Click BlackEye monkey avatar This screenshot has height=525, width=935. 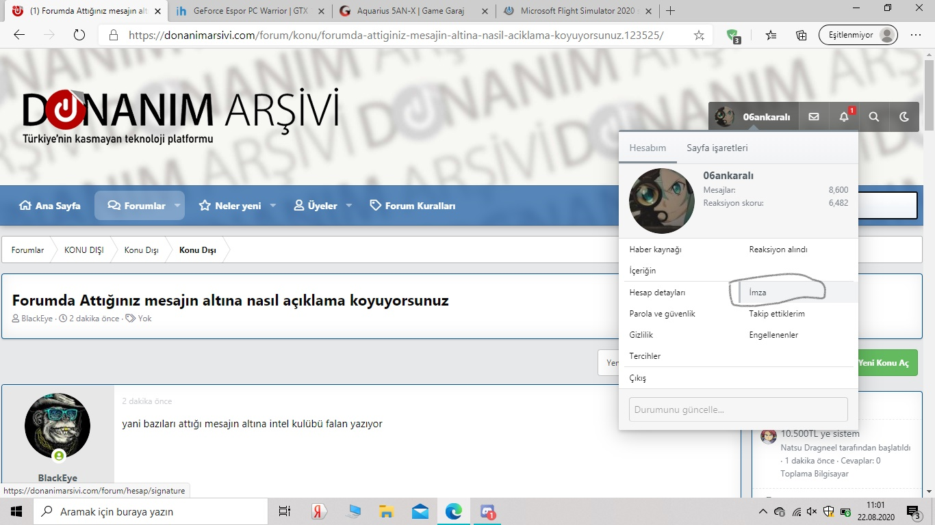click(x=57, y=426)
